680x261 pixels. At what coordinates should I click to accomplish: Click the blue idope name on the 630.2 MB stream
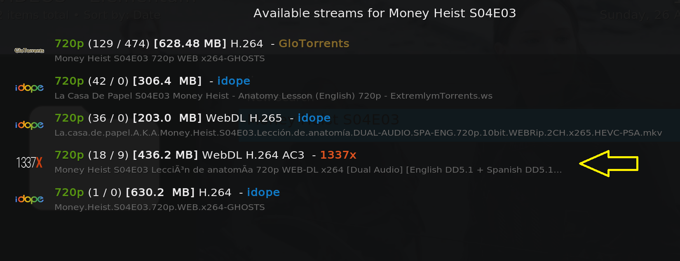(x=263, y=193)
